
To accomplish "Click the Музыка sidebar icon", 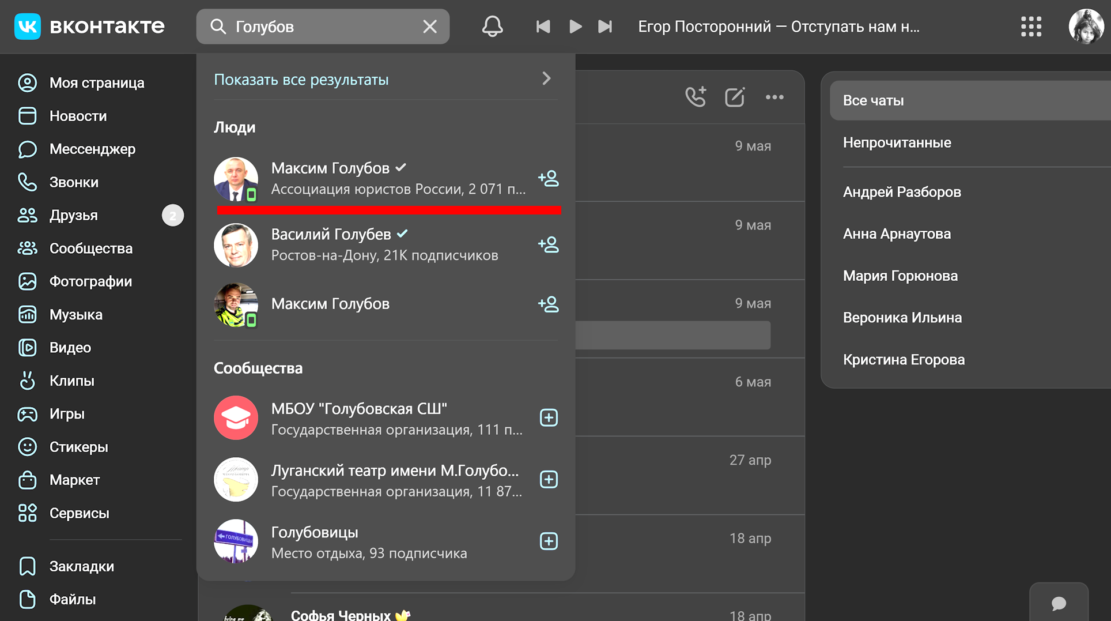I will coord(27,315).
